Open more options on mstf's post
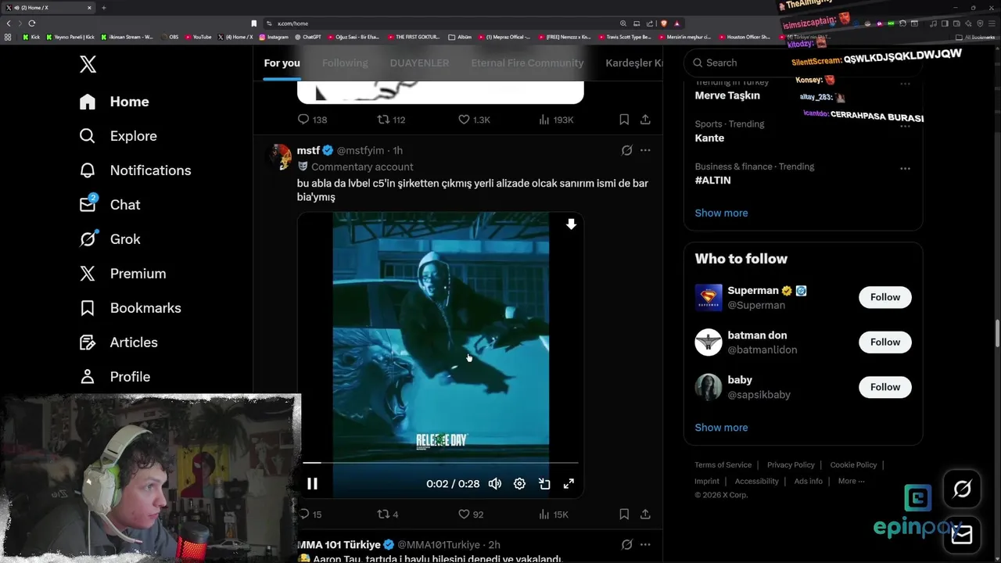 [x=645, y=150]
